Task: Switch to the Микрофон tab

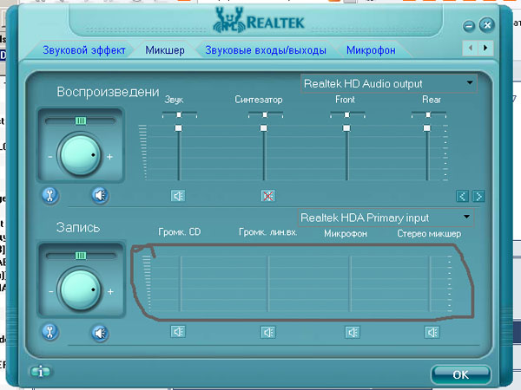Action: 371,50
